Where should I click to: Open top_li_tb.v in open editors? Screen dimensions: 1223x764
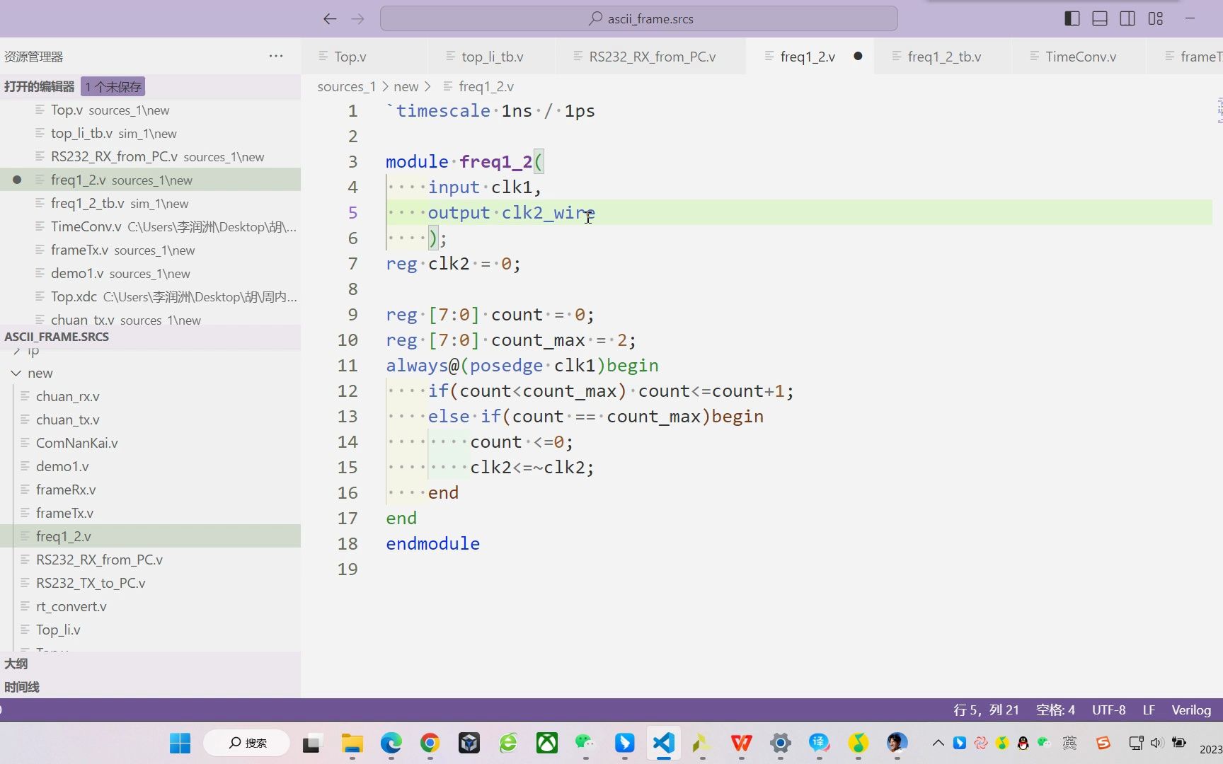tap(150, 133)
